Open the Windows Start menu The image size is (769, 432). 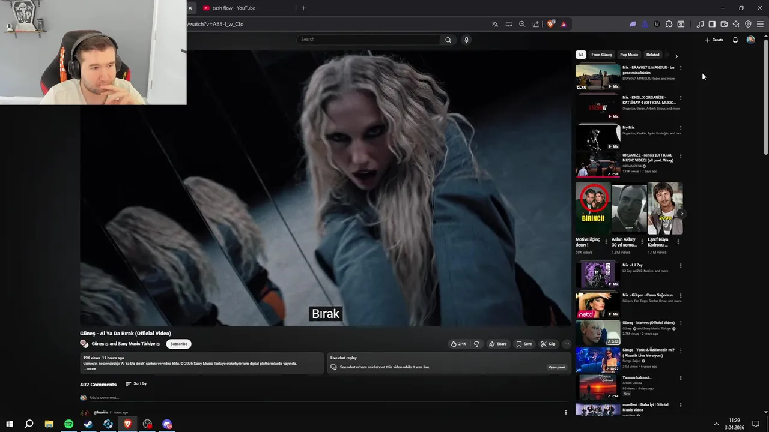pos(9,424)
